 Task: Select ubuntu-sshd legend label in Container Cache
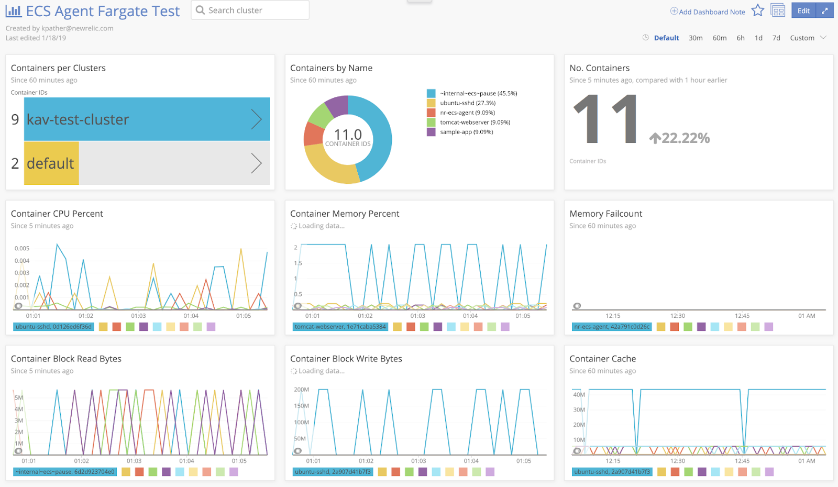coord(612,472)
